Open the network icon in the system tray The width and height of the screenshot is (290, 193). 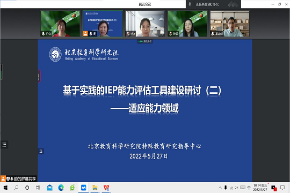[231, 188]
